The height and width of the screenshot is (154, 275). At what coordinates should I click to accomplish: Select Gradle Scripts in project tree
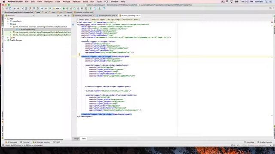16,40
